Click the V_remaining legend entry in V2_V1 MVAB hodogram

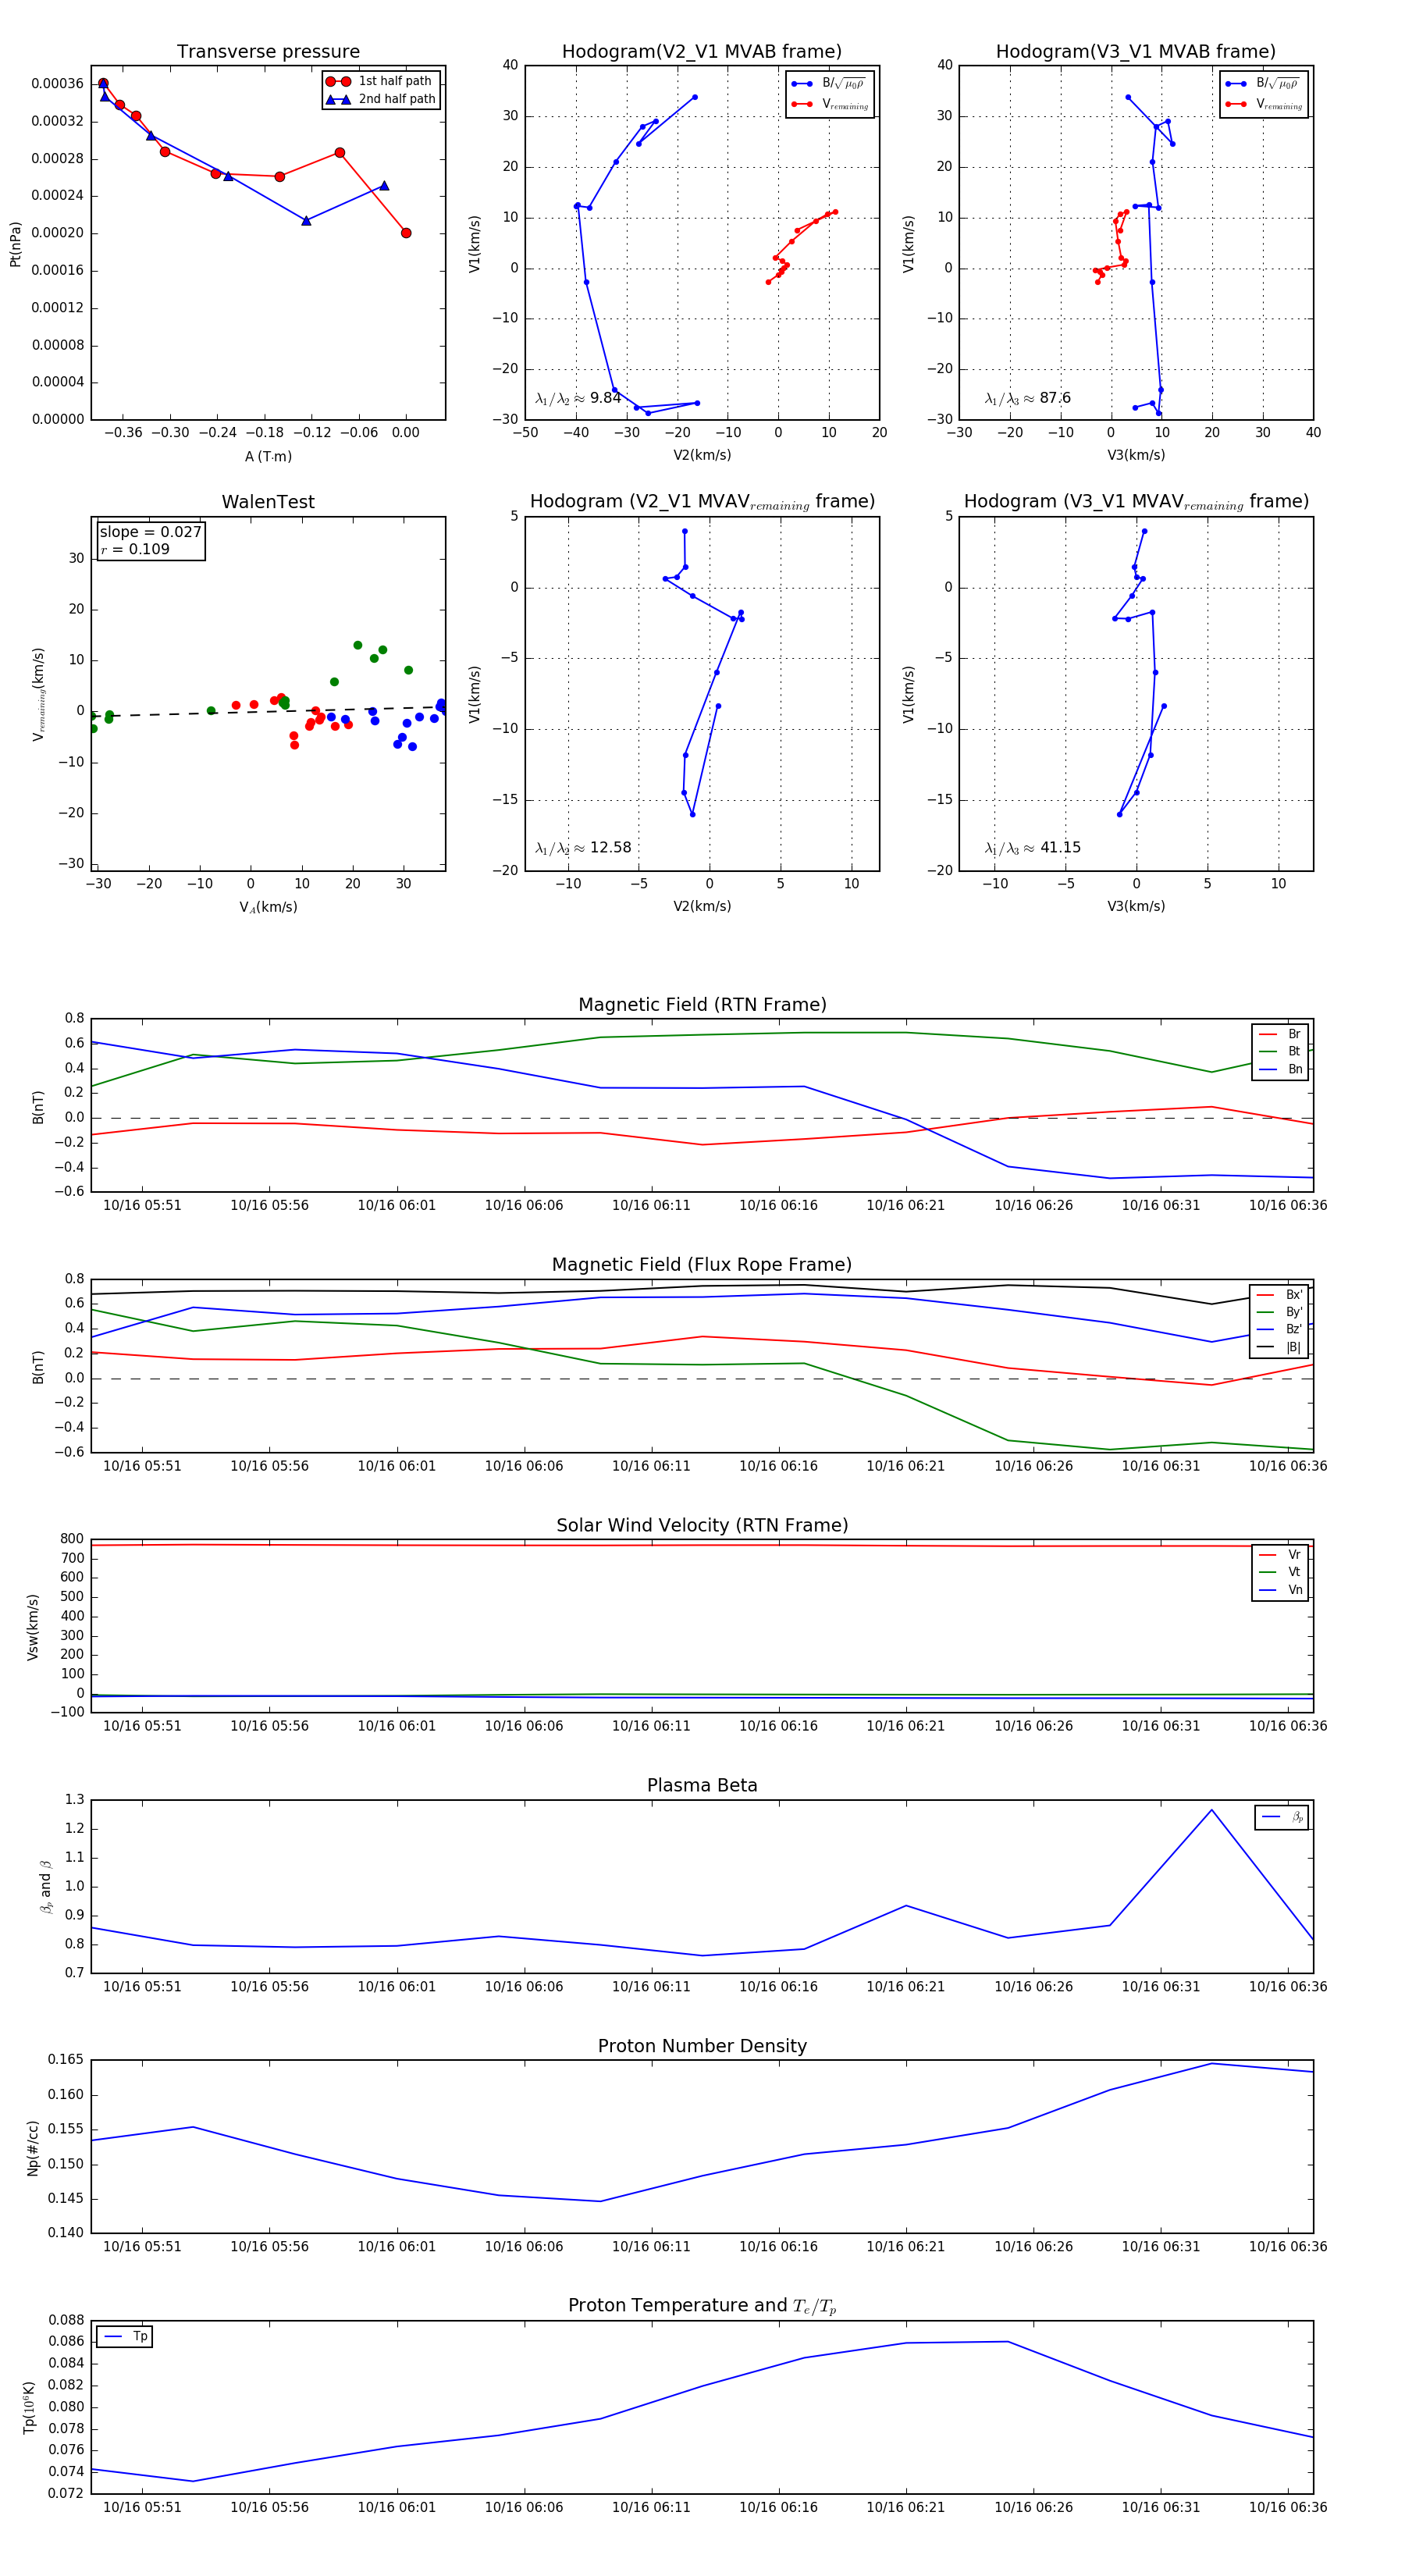pos(830,104)
